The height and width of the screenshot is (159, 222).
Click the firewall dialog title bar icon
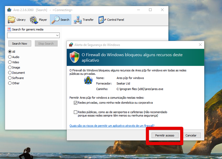(71, 45)
